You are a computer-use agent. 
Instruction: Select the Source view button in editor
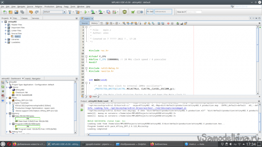tap(85, 23)
